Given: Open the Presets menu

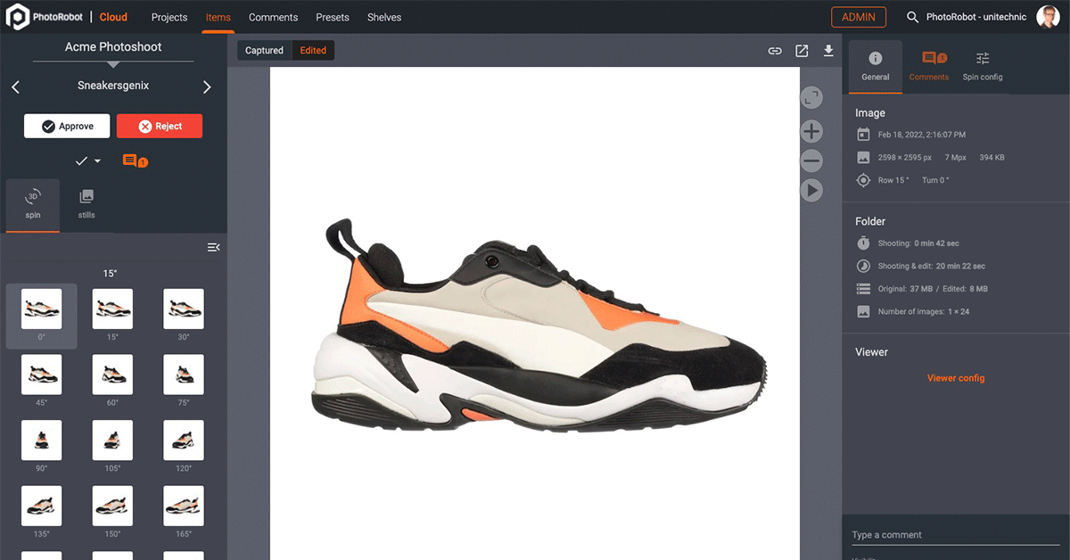Looking at the screenshot, I should [x=333, y=17].
